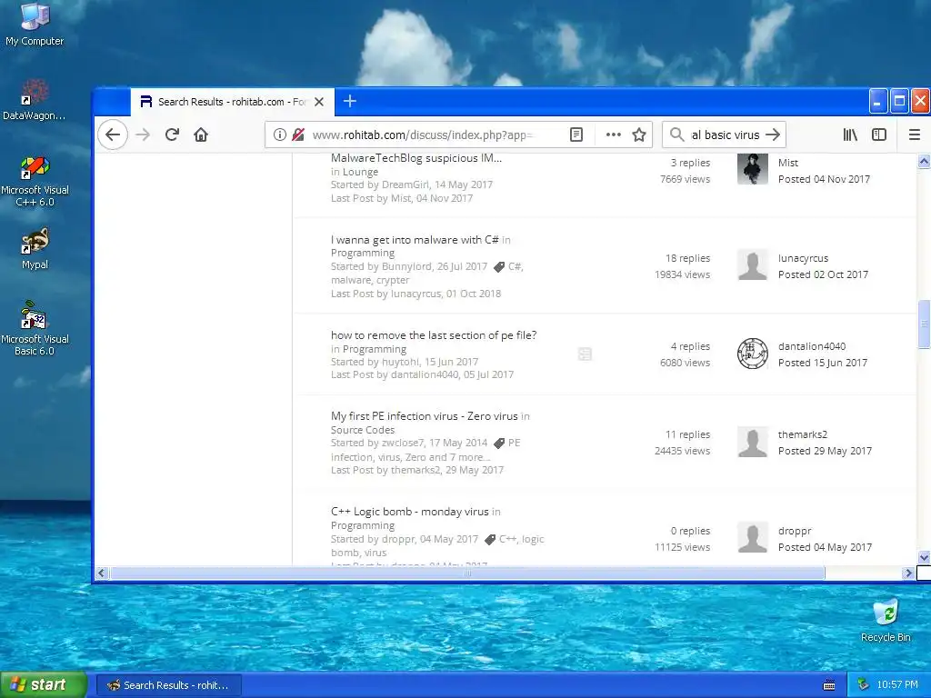931x698 pixels.
Task: Click 'Started by' Bunnylord user link
Action: [406, 266]
